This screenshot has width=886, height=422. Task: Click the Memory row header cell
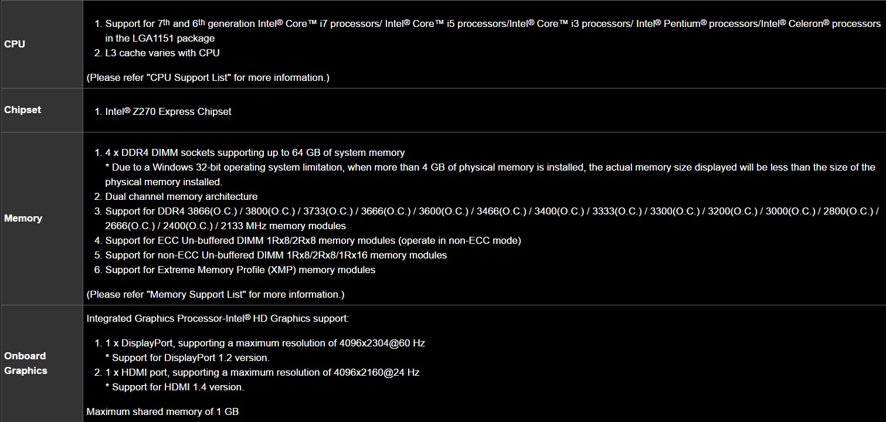(23, 218)
